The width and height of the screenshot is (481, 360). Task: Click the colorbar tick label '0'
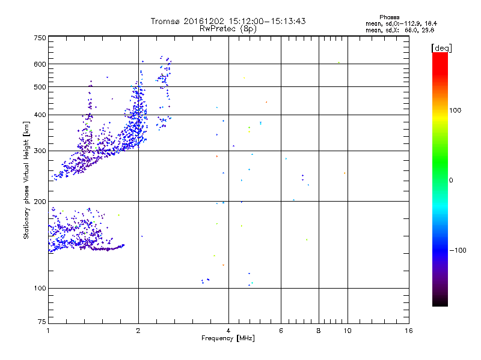tap(451, 181)
